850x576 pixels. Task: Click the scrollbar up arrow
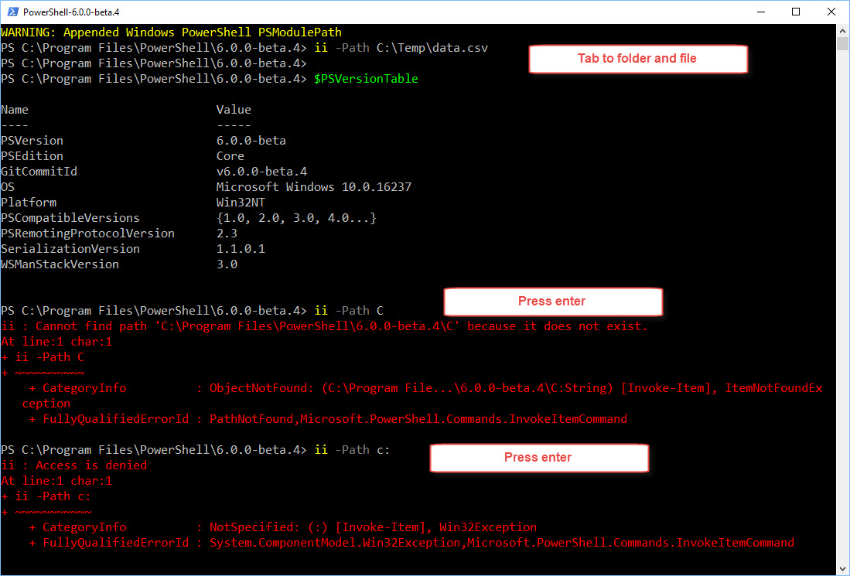pos(843,30)
